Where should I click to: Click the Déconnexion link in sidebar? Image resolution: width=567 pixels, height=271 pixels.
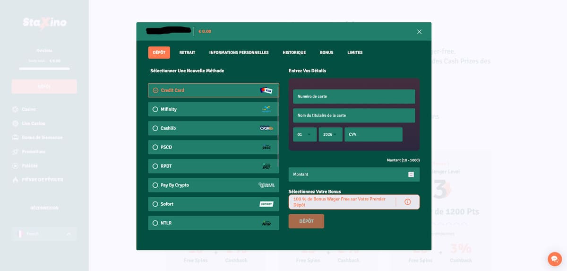(44, 208)
